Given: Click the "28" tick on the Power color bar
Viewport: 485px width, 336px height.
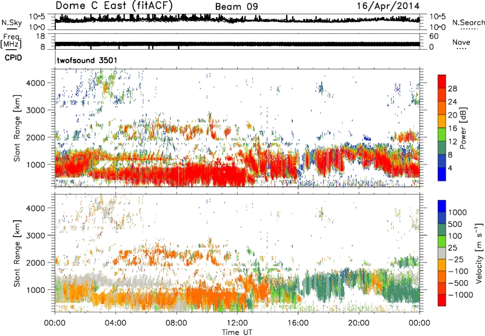Looking at the screenshot, I should (x=452, y=89).
